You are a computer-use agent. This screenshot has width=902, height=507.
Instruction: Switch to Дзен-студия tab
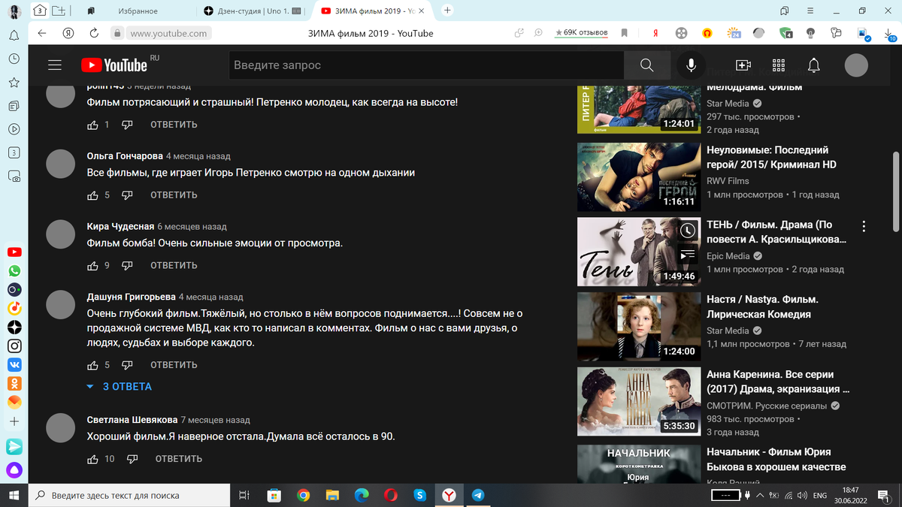[253, 11]
